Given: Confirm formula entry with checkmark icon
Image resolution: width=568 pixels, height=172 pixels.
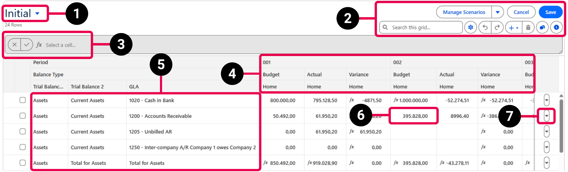Looking at the screenshot, I should tap(27, 45).
